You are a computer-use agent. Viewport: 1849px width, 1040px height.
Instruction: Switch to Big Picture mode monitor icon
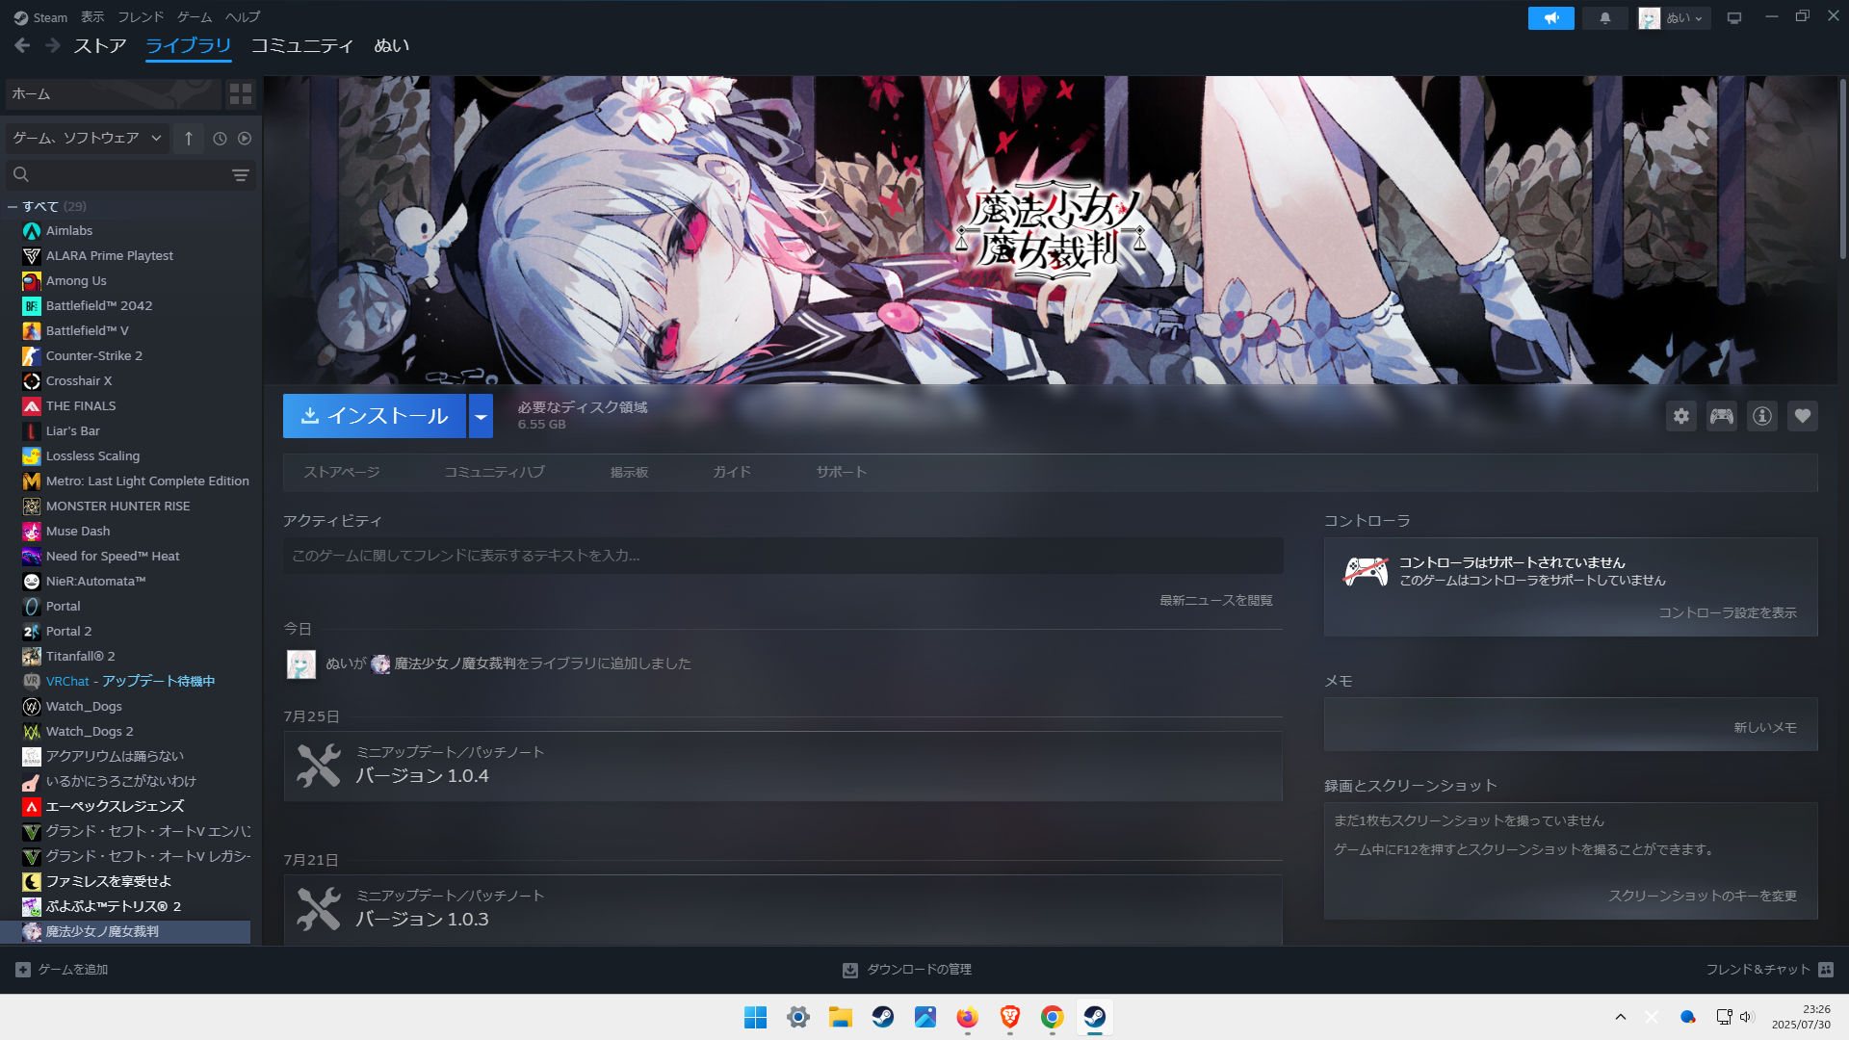tap(1734, 18)
